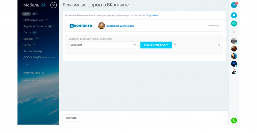
Task: Open the external link icon in form panel
Action: [219, 45]
